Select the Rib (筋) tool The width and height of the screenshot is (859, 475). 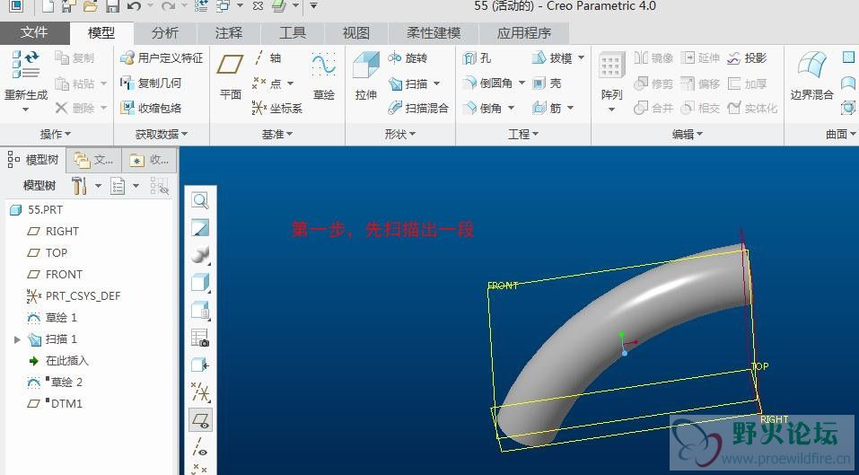(x=547, y=108)
